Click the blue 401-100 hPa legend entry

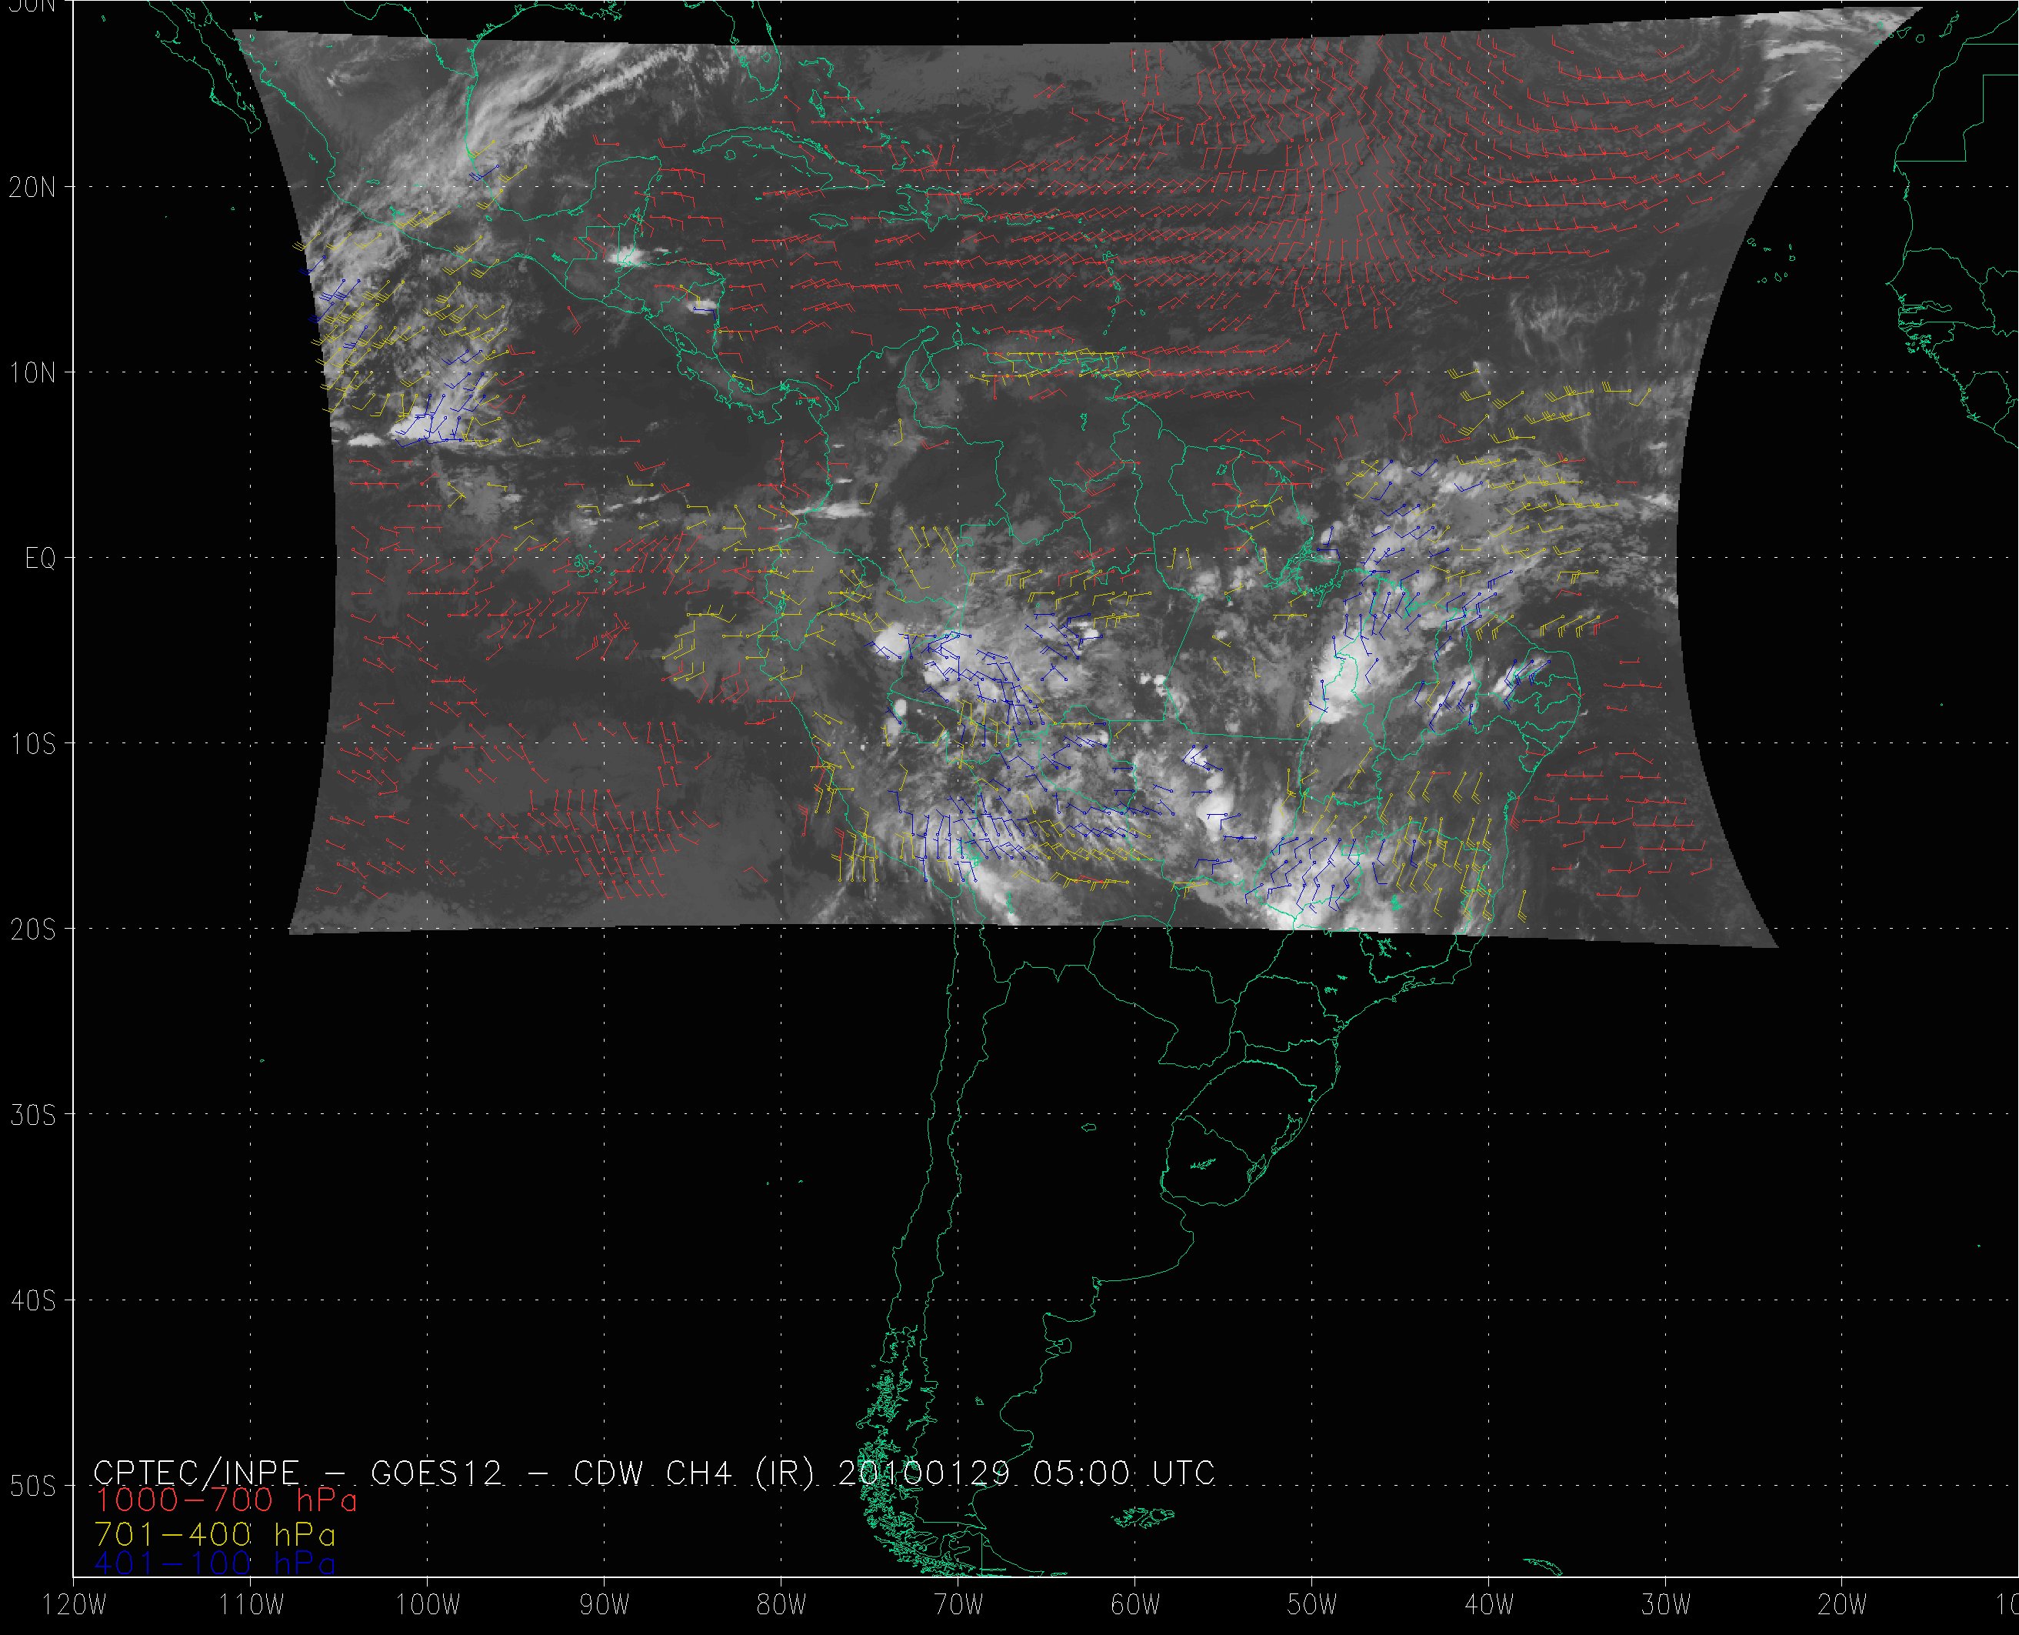coord(215,1563)
